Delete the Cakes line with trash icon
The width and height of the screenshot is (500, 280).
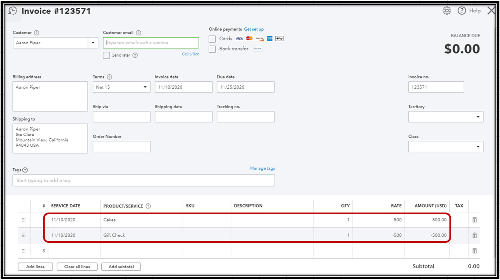pyautogui.click(x=474, y=220)
